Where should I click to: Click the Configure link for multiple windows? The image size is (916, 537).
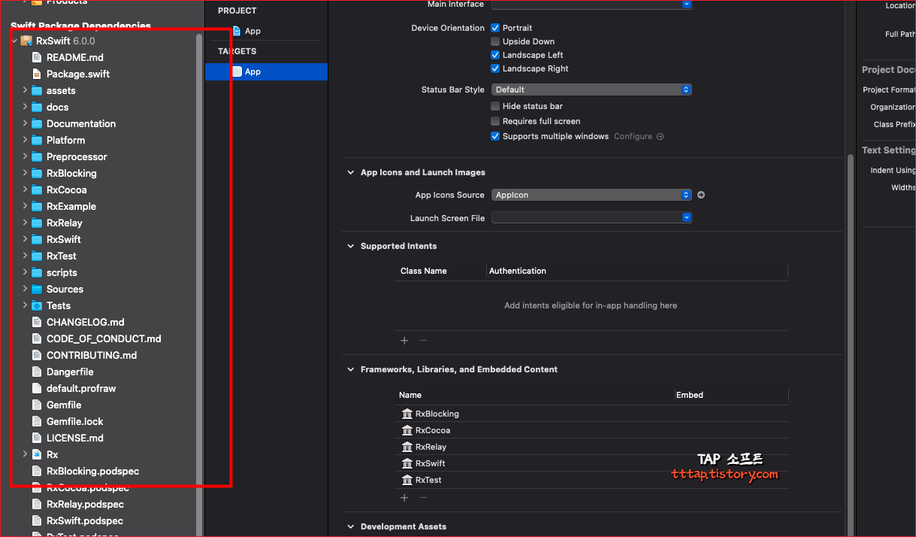pyautogui.click(x=633, y=137)
